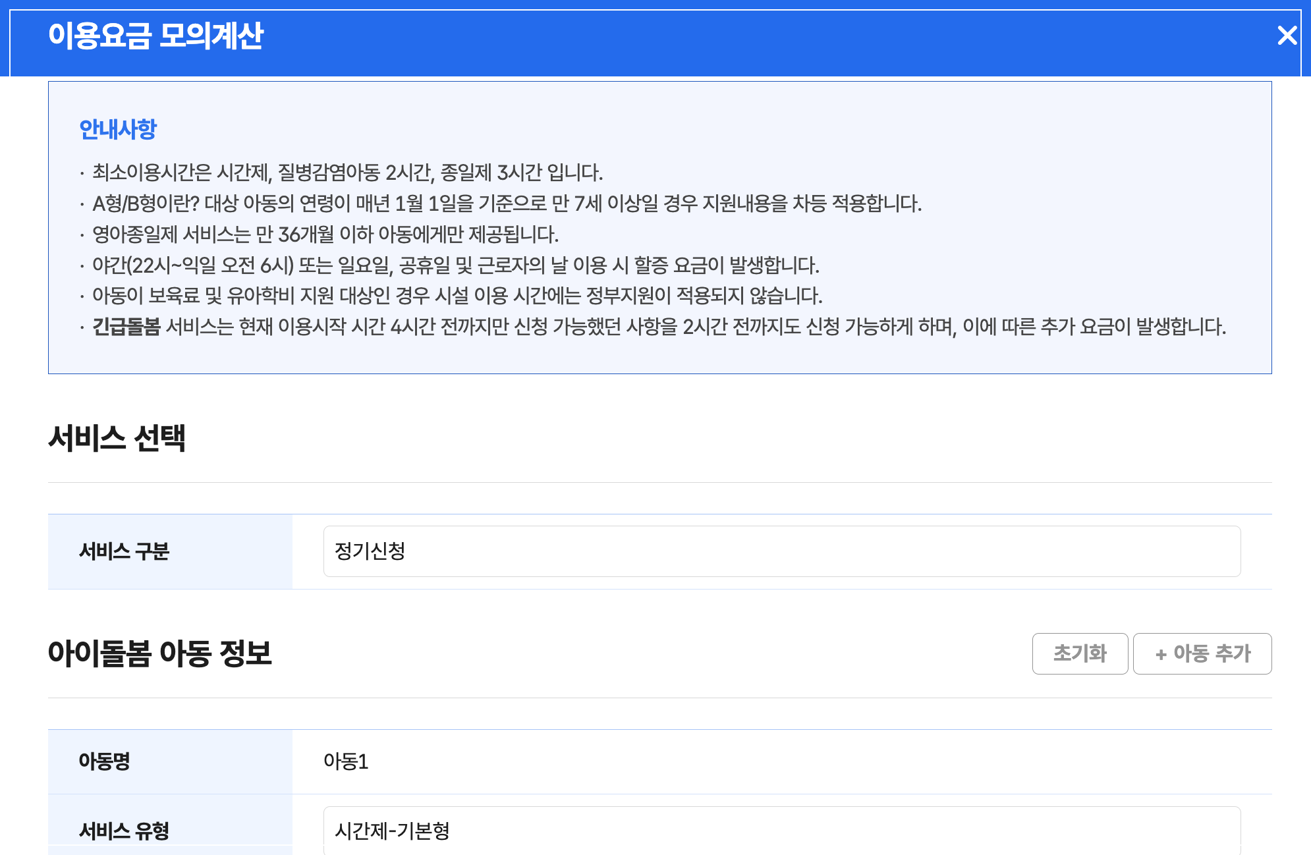1311x855 pixels.
Task: Close the 이용요금 모의계산 dialog
Action: point(1287,36)
